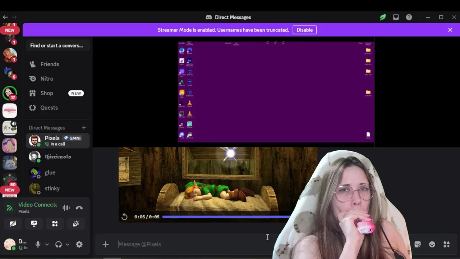Viewport: 460px width, 259px height.
Task: Expand the microphone input options
Action: tap(47, 244)
